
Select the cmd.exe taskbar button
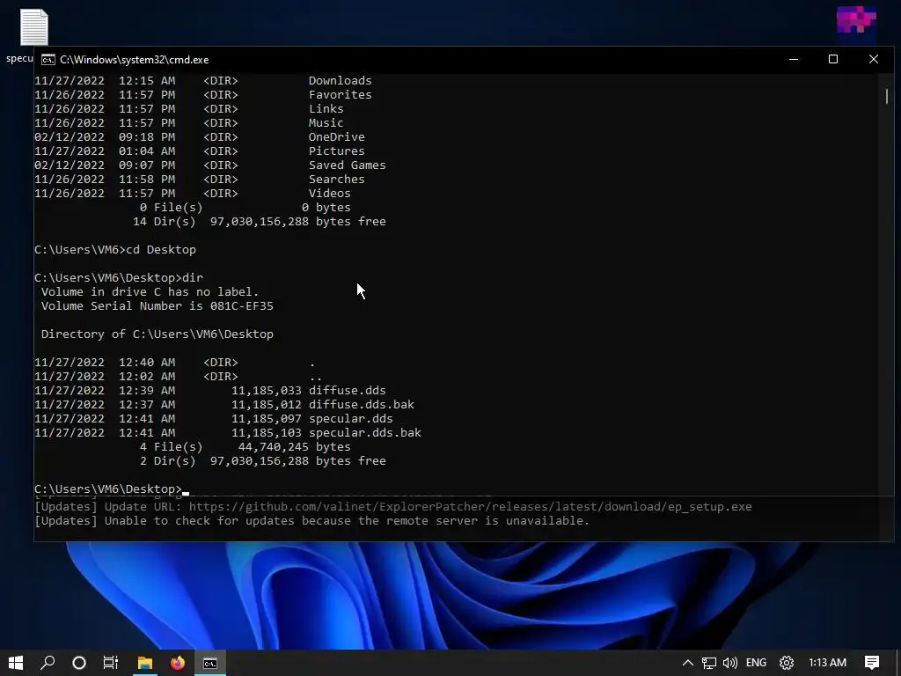pos(210,663)
